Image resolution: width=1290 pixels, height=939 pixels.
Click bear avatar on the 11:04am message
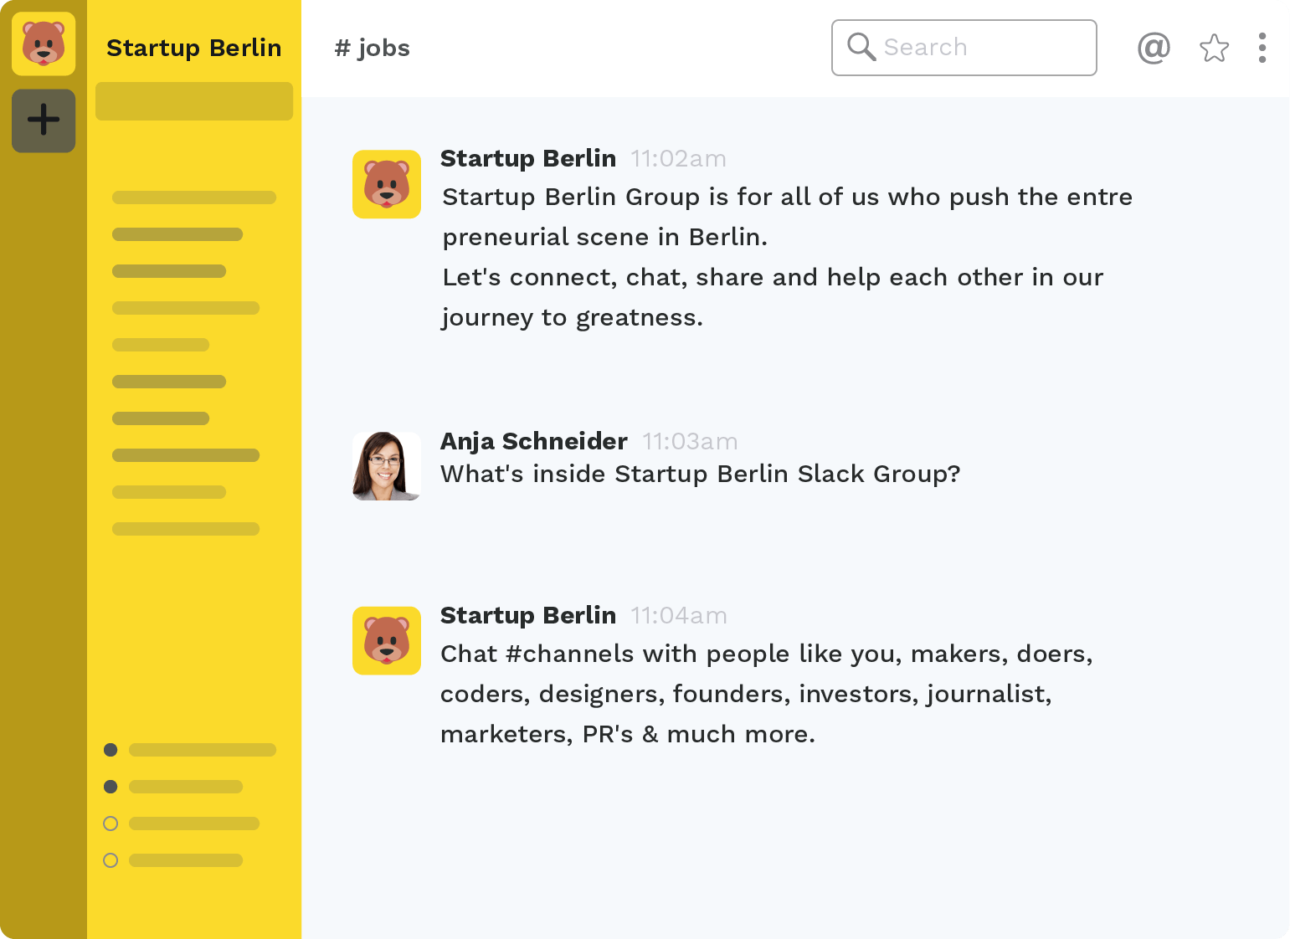click(387, 640)
